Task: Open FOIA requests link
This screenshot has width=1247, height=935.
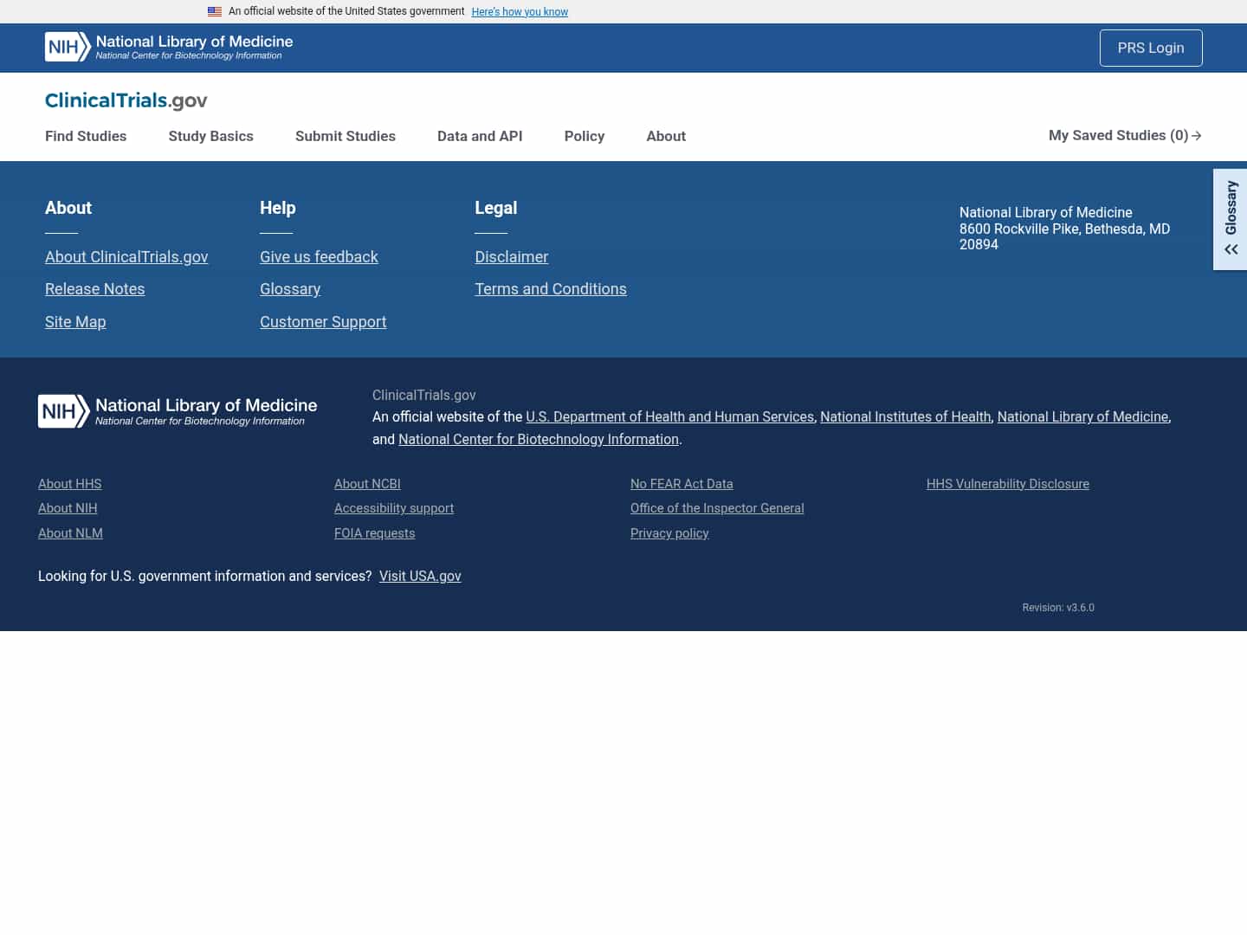Action: pos(375,533)
